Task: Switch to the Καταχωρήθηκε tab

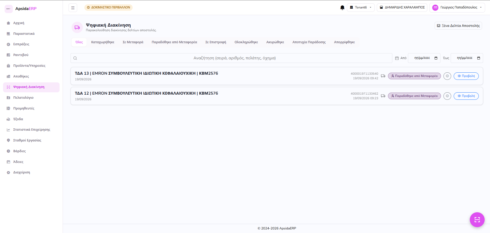Action: pos(103,42)
